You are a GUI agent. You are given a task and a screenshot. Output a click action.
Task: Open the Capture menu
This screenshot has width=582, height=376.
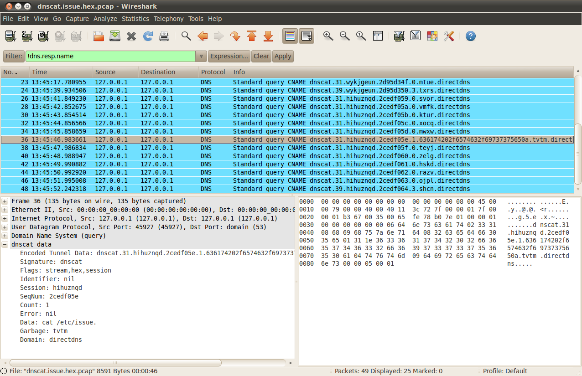pyautogui.click(x=77, y=19)
